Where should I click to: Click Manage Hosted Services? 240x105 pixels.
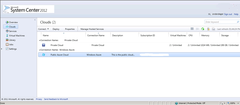(x=92, y=29)
